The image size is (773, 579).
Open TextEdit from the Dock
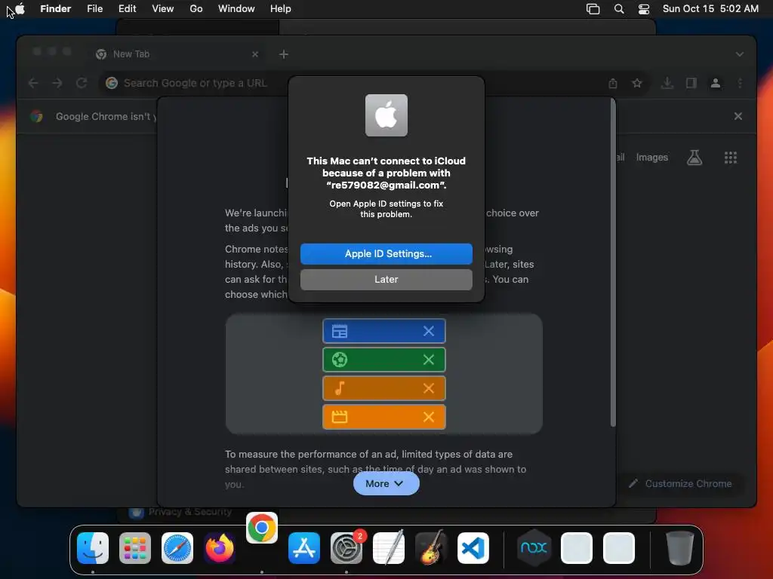(x=389, y=547)
